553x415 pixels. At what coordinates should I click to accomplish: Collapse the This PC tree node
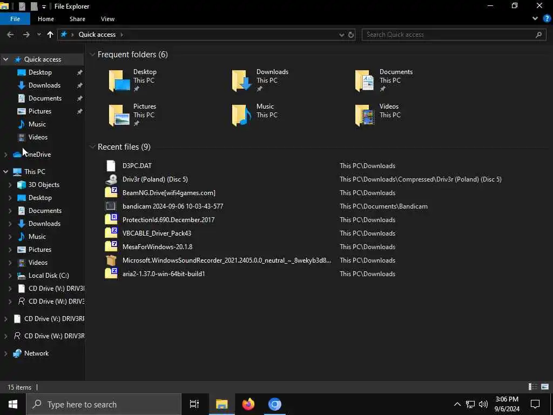pyautogui.click(x=5, y=171)
